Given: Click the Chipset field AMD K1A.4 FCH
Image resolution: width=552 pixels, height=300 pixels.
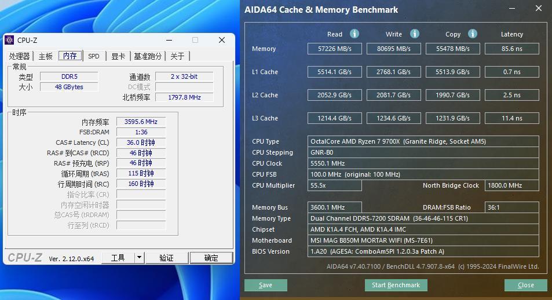Looking at the screenshot, I should (423, 229).
